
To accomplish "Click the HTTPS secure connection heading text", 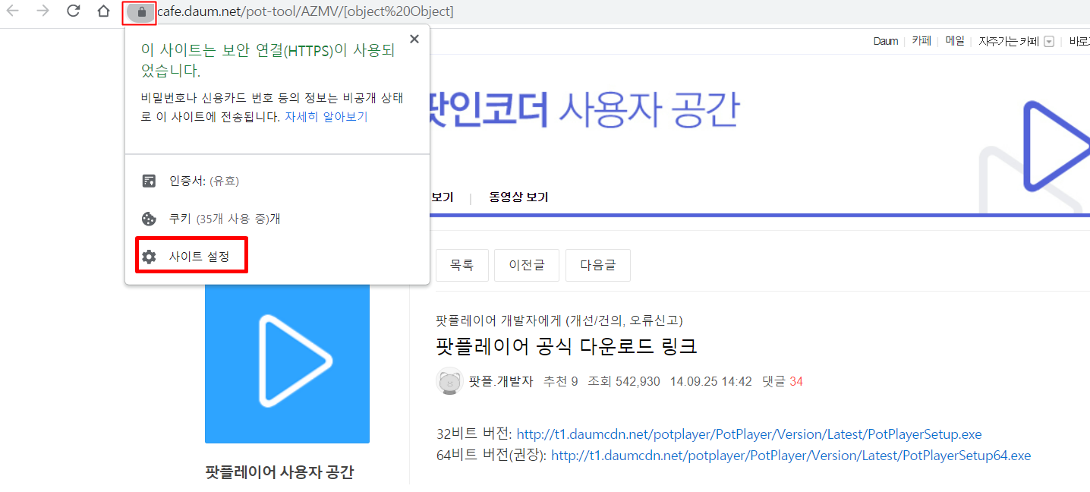I will [268, 61].
